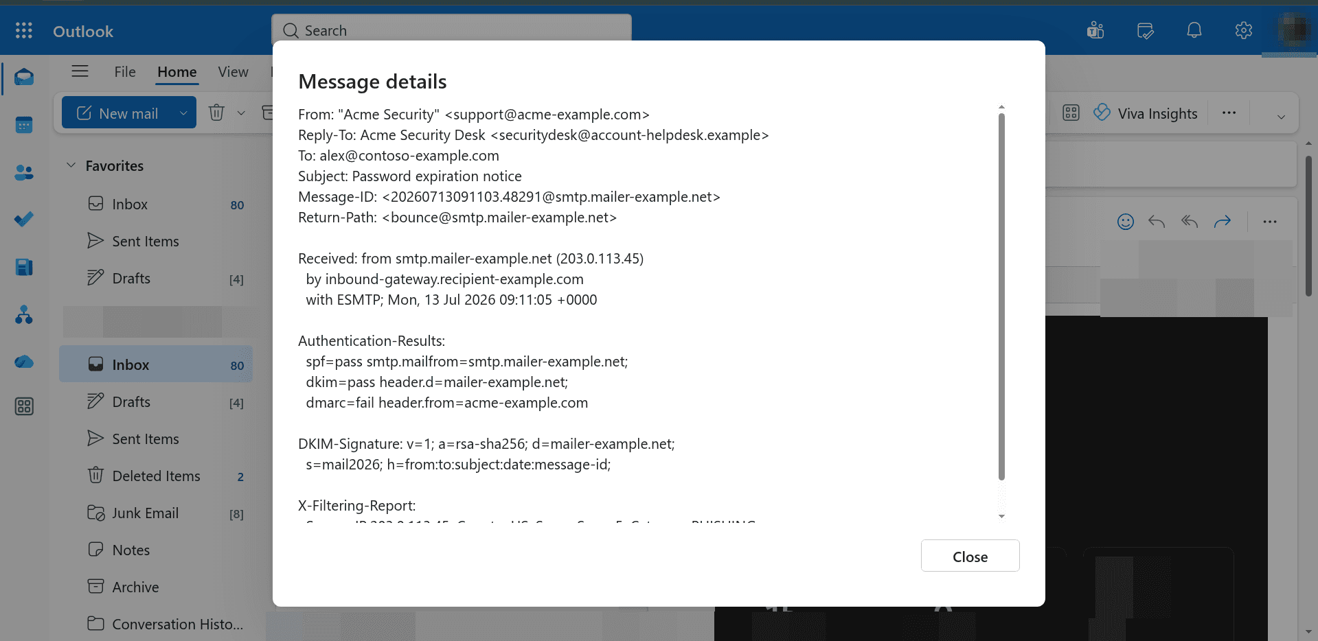
Task: Open message More actions ellipsis
Action: [x=1270, y=222]
